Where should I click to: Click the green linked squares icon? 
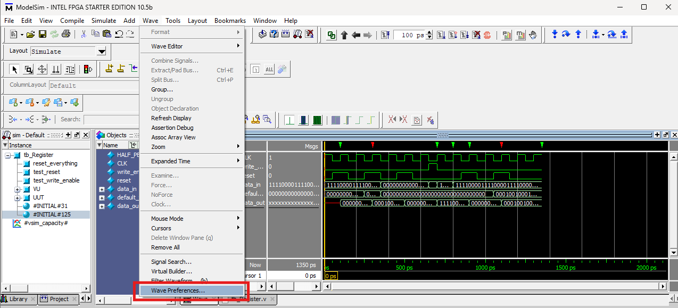pos(332,35)
